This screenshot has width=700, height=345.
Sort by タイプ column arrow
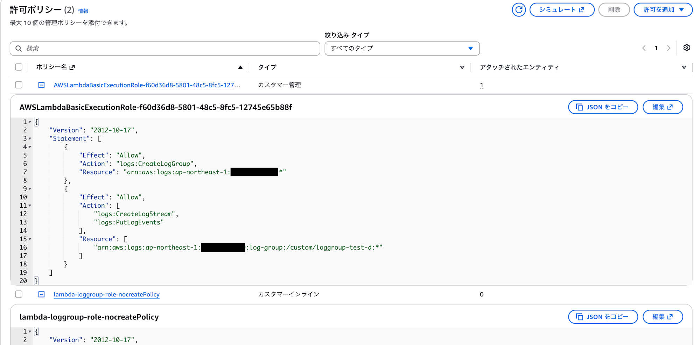click(x=462, y=67)
